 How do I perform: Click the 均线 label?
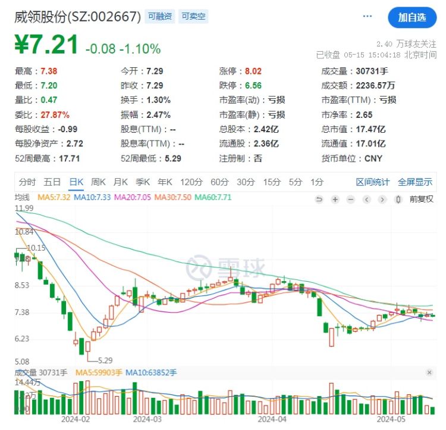(x=22, y=197)
